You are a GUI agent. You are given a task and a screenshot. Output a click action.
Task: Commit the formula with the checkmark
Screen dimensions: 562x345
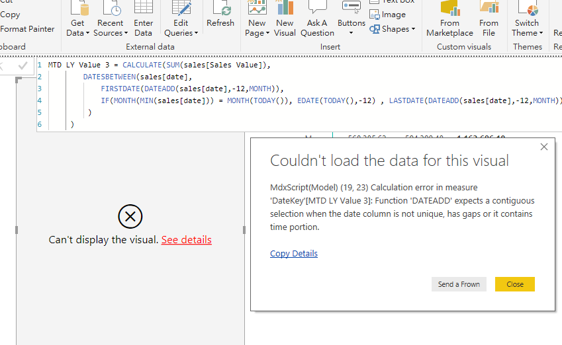point(23,65)
